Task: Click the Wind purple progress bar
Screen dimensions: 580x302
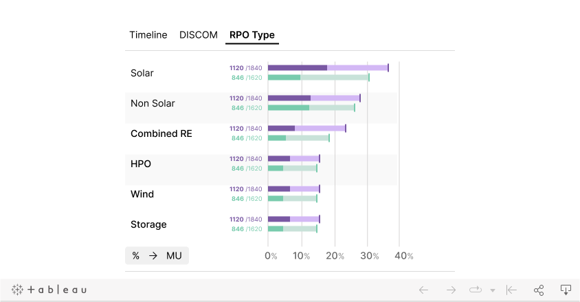Action: [293, 188]
